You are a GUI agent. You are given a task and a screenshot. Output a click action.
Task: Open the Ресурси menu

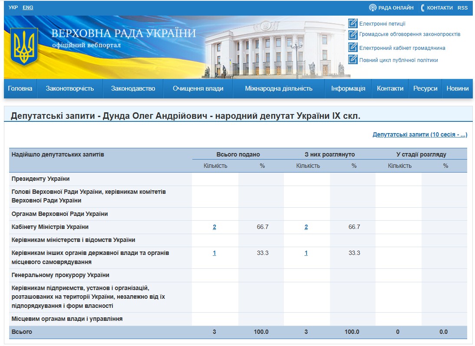coord(425,88)
